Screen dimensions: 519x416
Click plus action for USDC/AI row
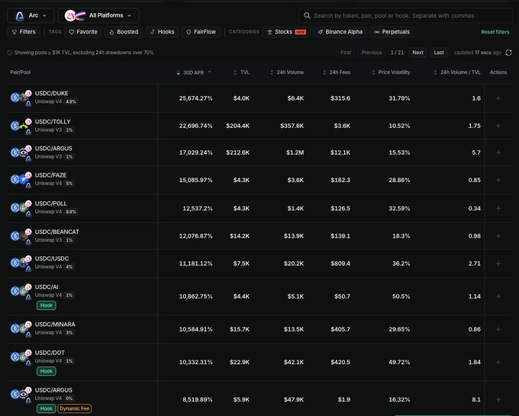click(x=498, y=296)
